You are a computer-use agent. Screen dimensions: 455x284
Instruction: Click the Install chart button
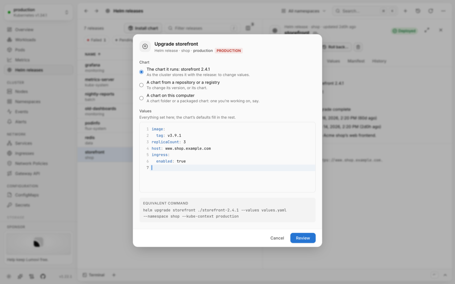point(143,28)
